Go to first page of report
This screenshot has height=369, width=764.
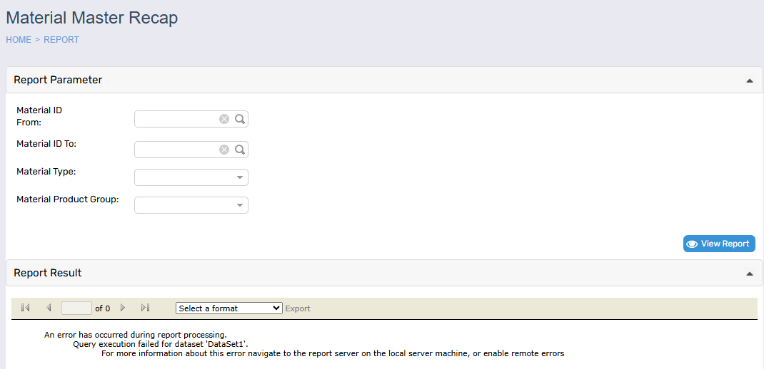[26, 308]
